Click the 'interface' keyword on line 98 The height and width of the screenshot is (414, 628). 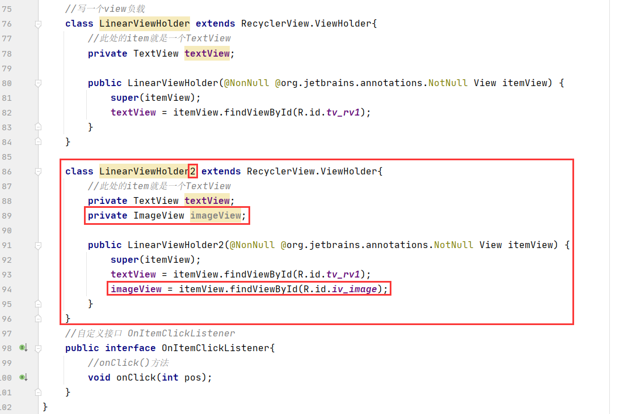130,348
